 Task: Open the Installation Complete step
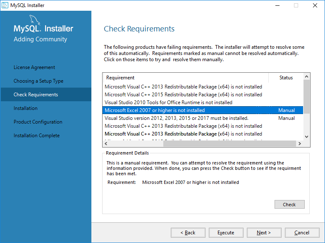coord(36,136)
